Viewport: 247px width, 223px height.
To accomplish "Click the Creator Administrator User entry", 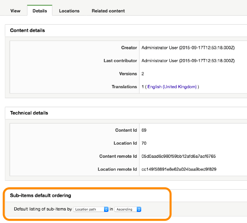I will coord(188,48).
